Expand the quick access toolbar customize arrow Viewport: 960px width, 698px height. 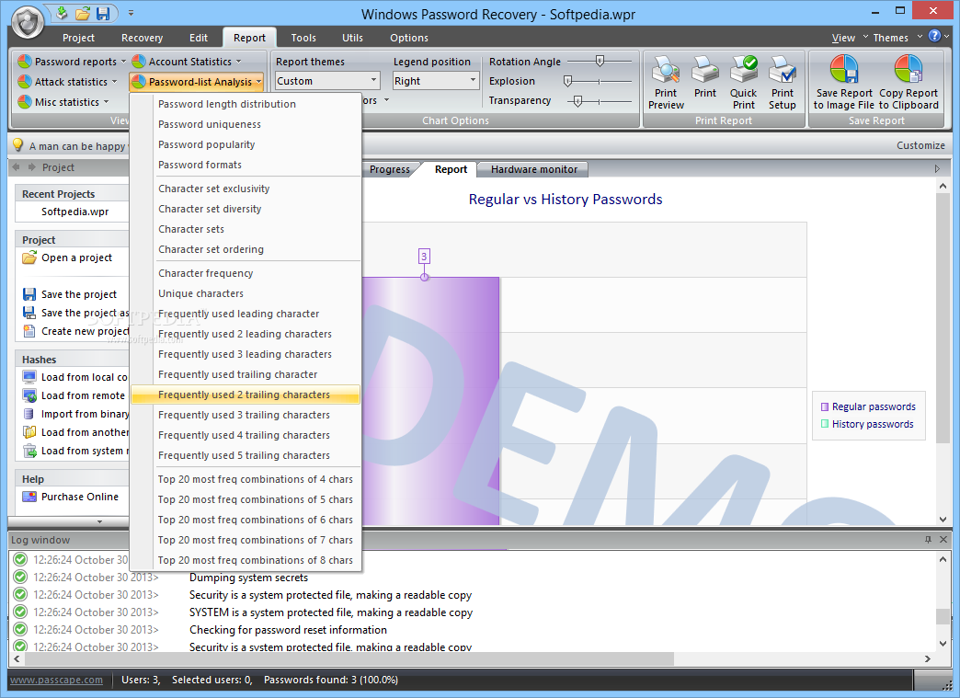tap(131, 13)
